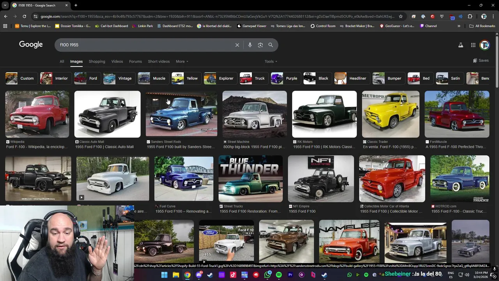The width and height of the screenshot is (499, 281).
Task: Open the All Bookmarks folder
Action: coord(482,26)
